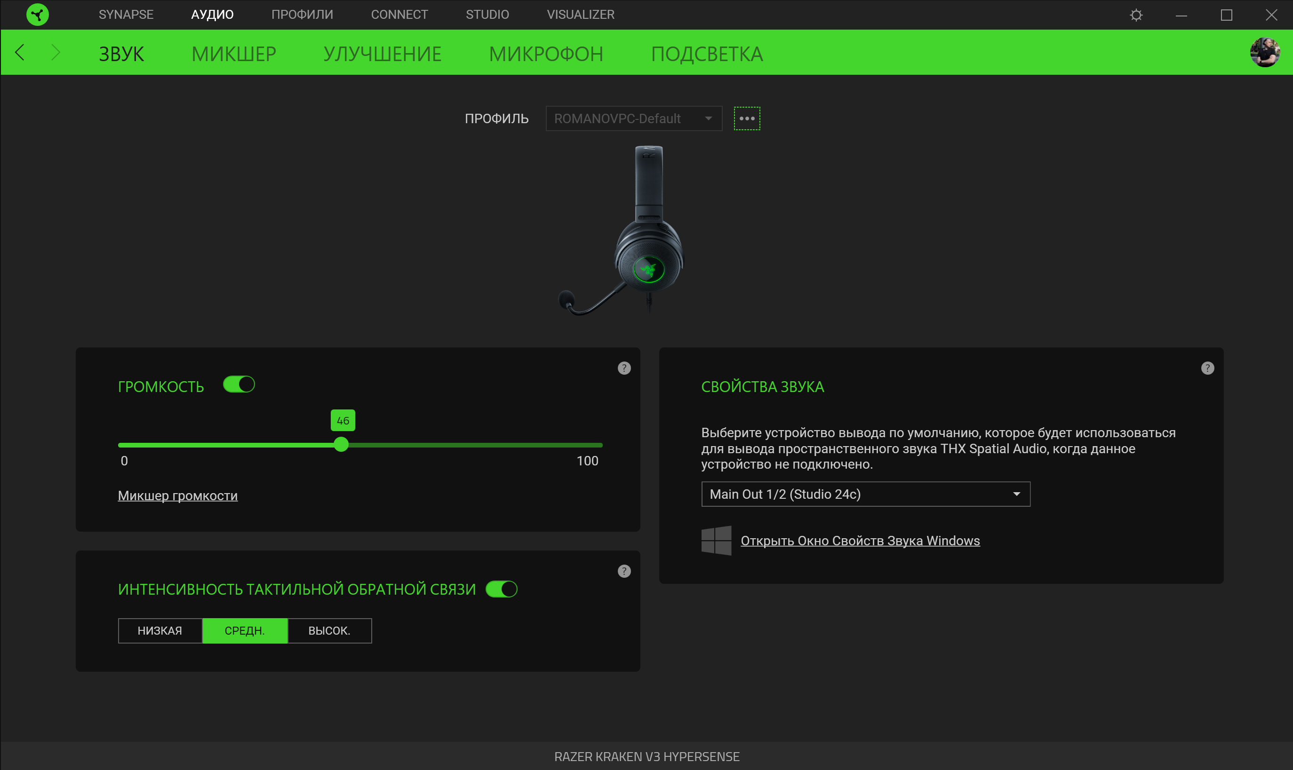Open the Windows sound properties window link
Screen dimensions: 1293x770
click(x=859, y=541)
